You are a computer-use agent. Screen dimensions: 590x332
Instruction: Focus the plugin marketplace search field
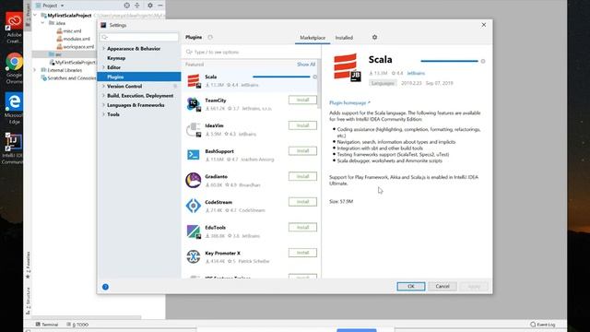252,52
